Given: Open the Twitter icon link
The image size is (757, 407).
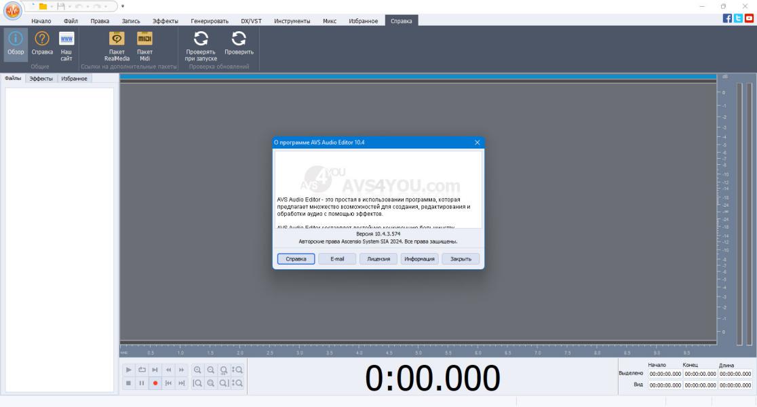Looking at the screenshot, I should coord(738,18).
